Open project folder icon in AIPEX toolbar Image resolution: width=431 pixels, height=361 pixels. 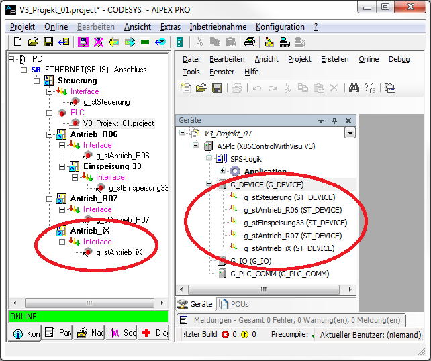pyautogui.click(x=33, y=42)
